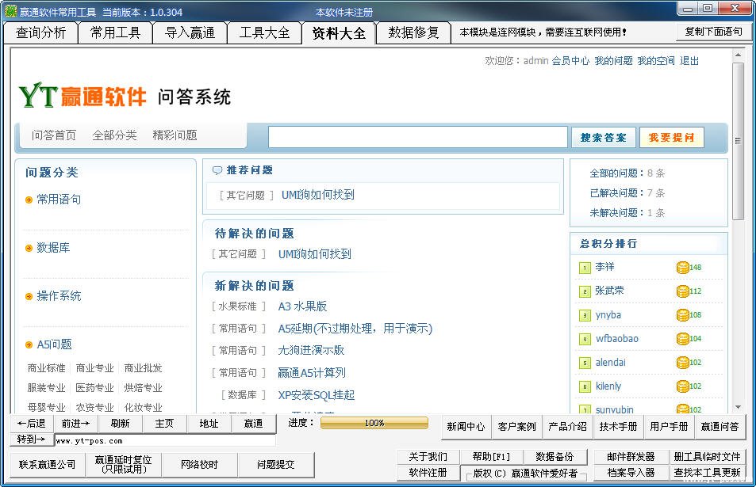
Task: Open the 会员中心 link
Action: point(570,61)
